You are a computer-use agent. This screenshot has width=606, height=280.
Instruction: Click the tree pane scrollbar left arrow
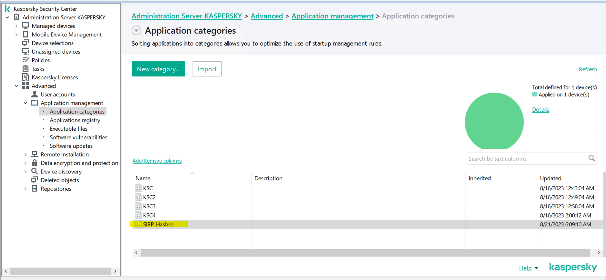click(x=6, y=271)
